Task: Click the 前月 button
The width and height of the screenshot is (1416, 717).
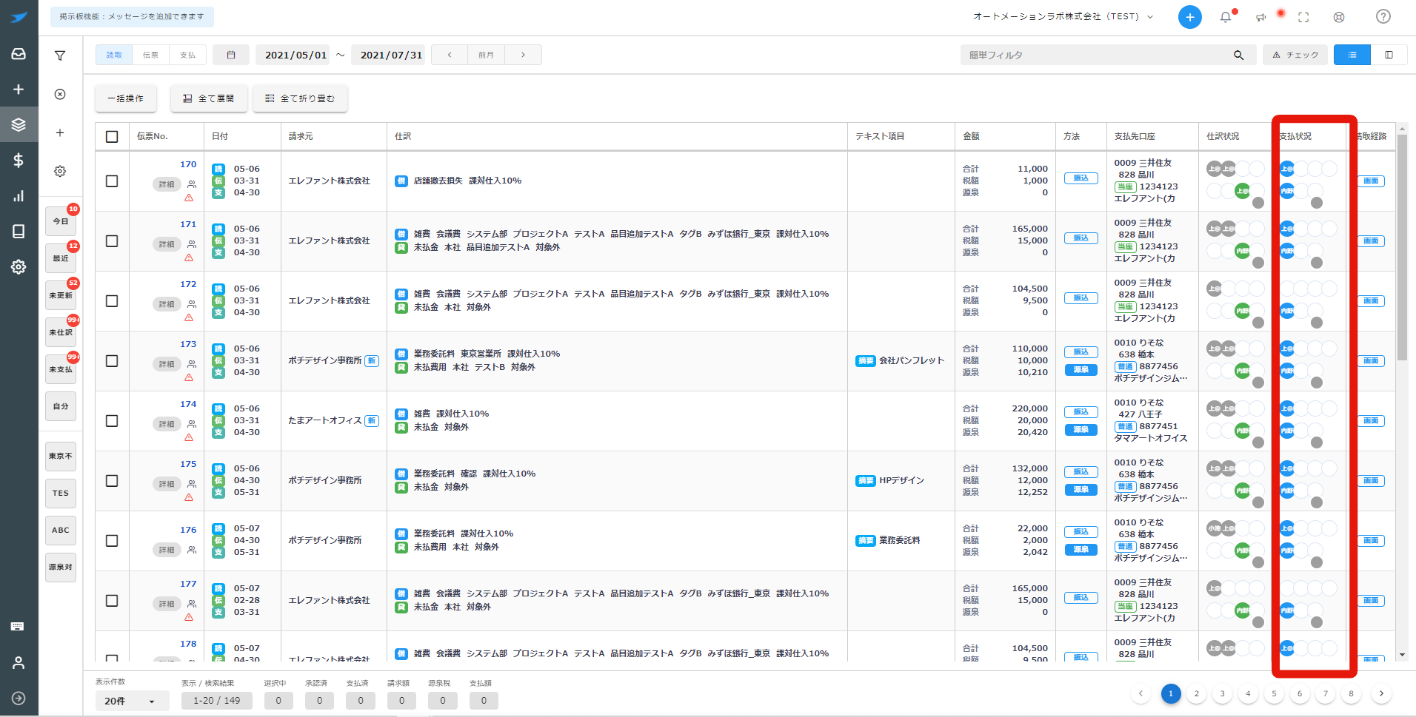Action: pyautogui.click(x=486, y=55)
